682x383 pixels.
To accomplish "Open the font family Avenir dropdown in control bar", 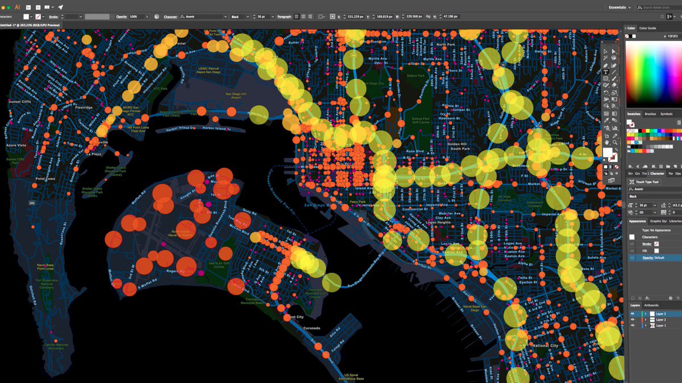I will [x=226, y=17].
